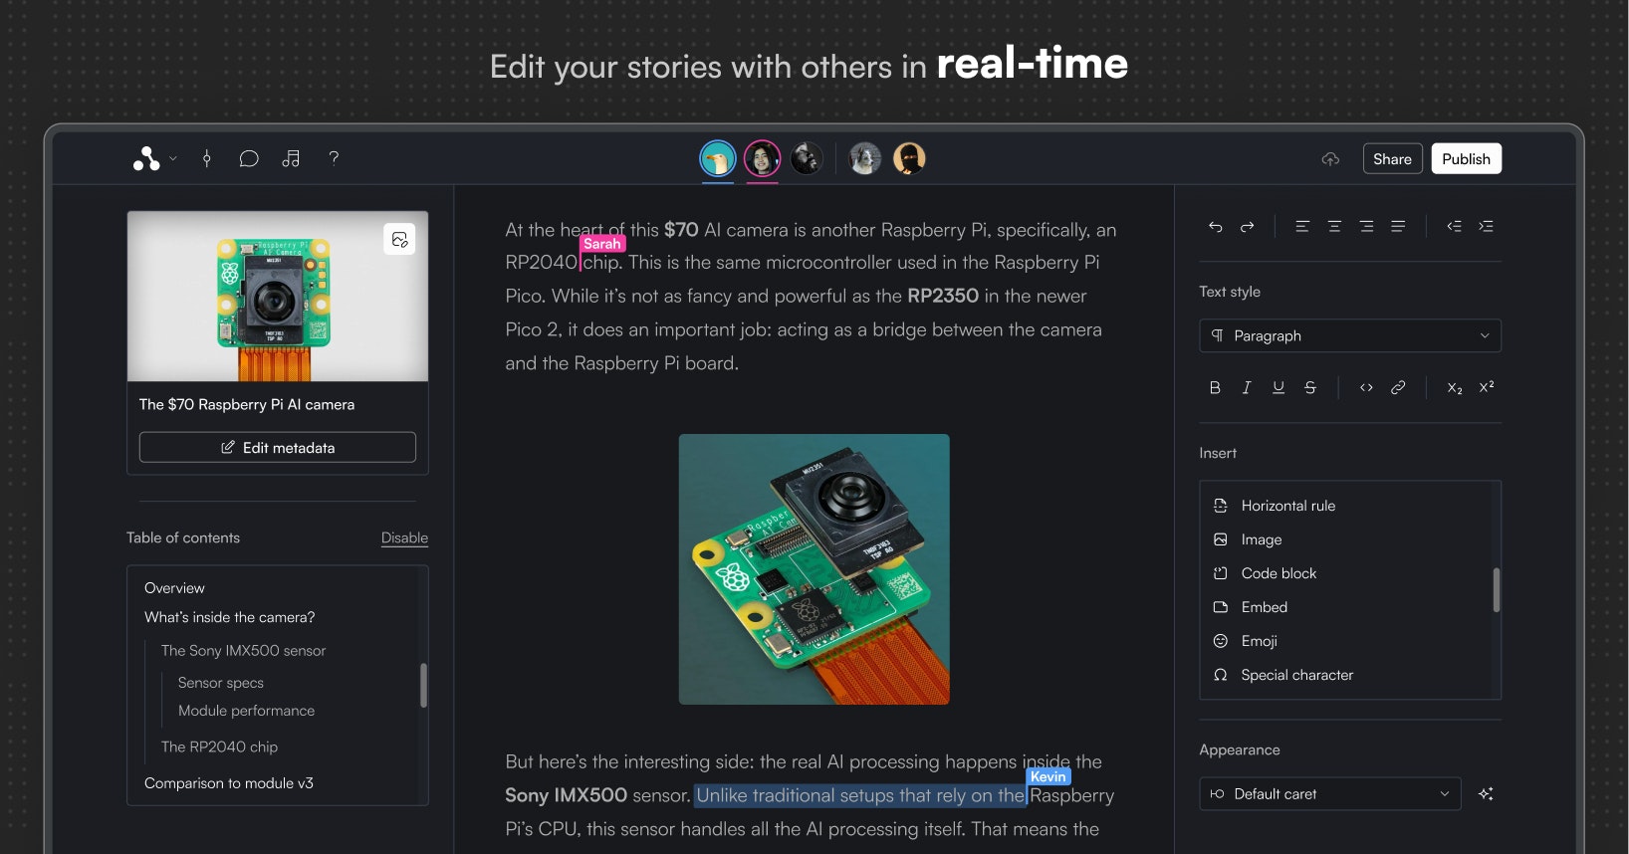Viewport: 1629px width, 854px height.
Task: Click the cloud sync status icon
Action: (x=1330, y=159)
